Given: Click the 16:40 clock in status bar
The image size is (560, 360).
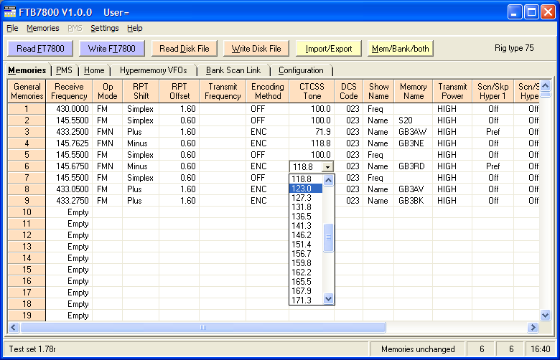Looking at the screenshot, I should 540,349.
